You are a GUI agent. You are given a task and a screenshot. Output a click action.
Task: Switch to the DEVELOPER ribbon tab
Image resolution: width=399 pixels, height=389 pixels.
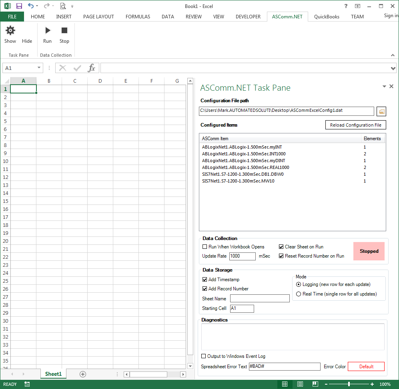point(248,16)
